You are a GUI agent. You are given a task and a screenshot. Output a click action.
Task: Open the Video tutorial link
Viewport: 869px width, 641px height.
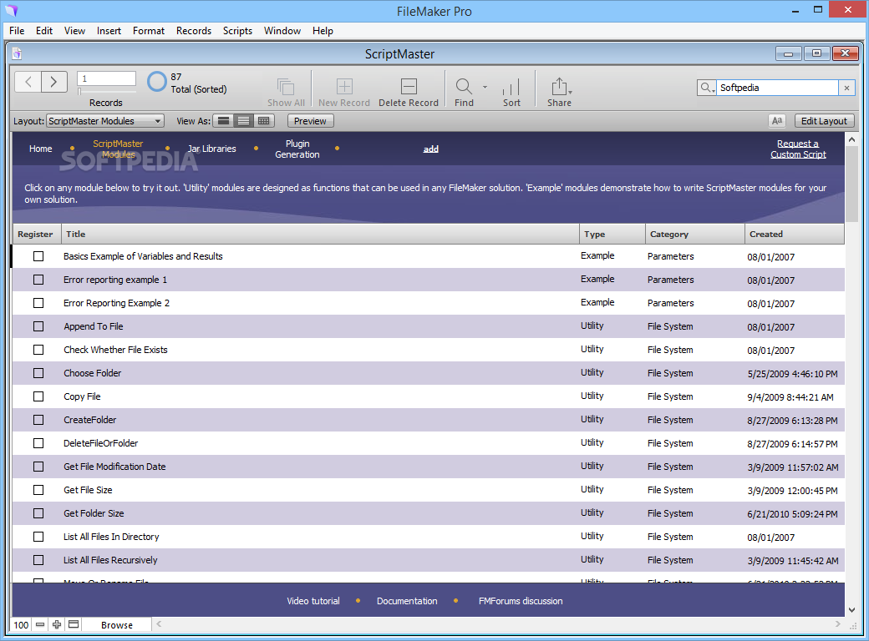313,601
